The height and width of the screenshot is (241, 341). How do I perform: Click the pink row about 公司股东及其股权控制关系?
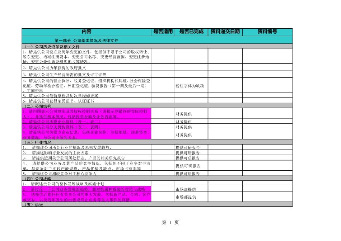pos(87,113)
